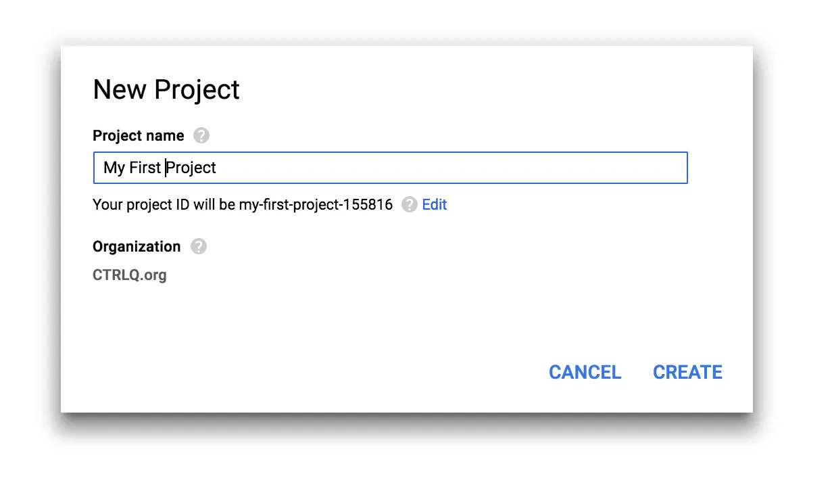The width and height of the screenshot is (830, 487).
Task: Click the Organization section heading
Action: click(x=136, y=246)
